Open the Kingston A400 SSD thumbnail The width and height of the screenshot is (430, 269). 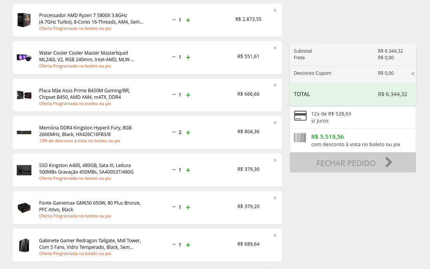pyautogui.click(x=24, y=170)
